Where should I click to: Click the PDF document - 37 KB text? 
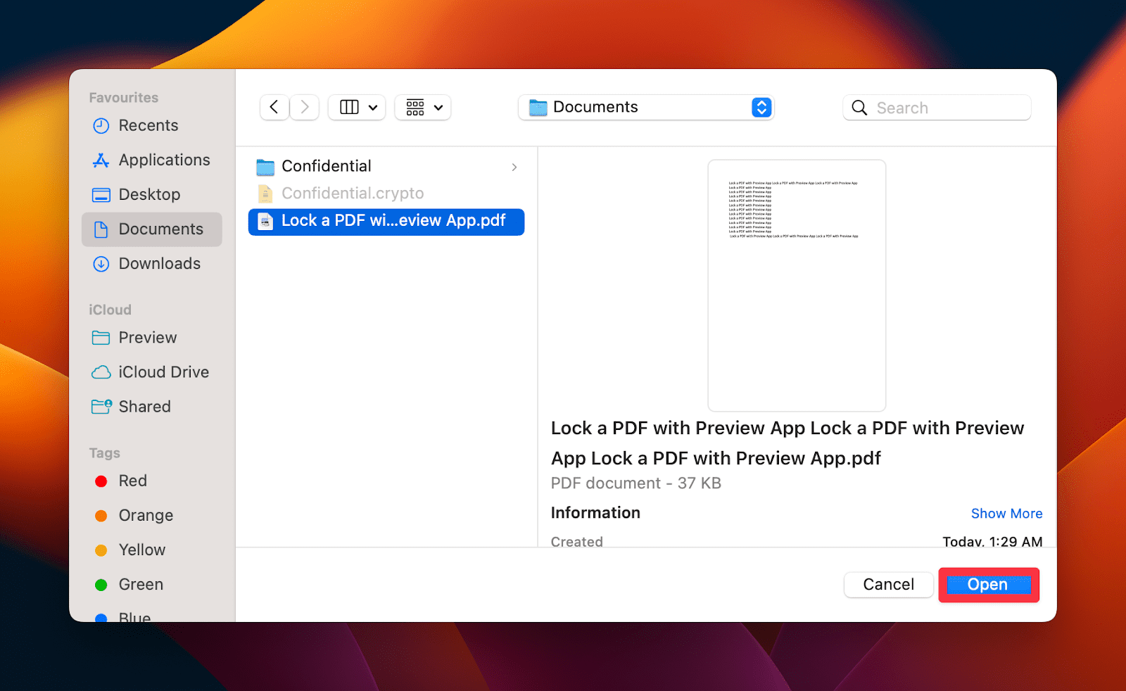coord(635,483)
